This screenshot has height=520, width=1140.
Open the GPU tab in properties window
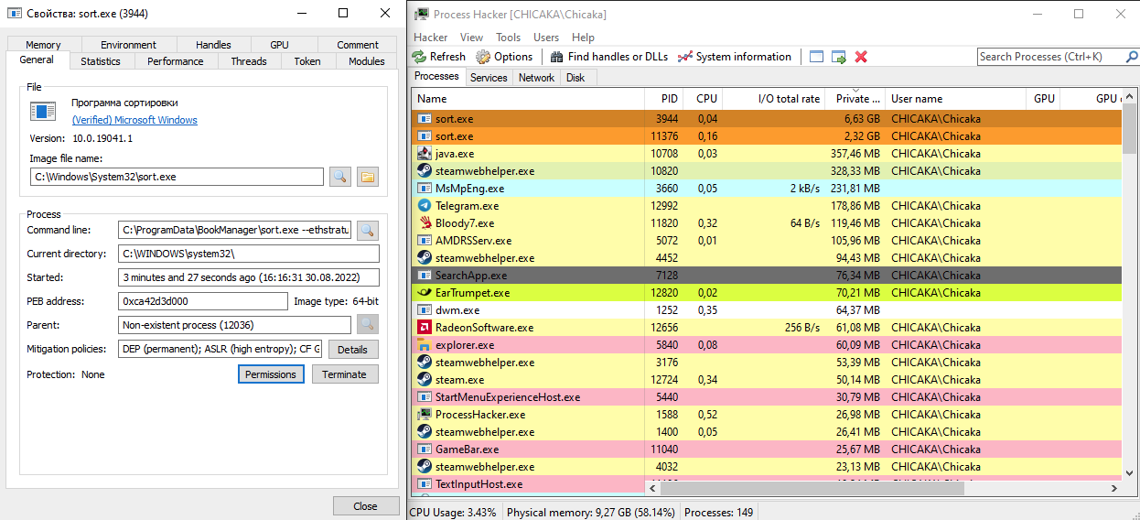click(x=279, y=45)
